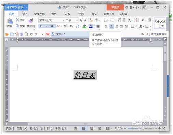Click the undo arrow icon
Image resolution: width=173 pixels, height=135 pixels.
(31, 34)
